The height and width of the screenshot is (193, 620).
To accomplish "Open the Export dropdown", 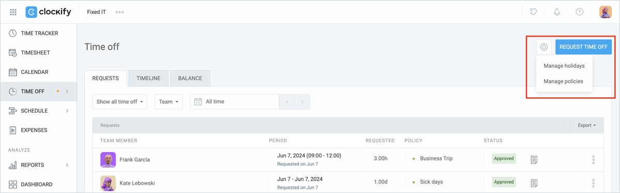I will pos(586,125).
